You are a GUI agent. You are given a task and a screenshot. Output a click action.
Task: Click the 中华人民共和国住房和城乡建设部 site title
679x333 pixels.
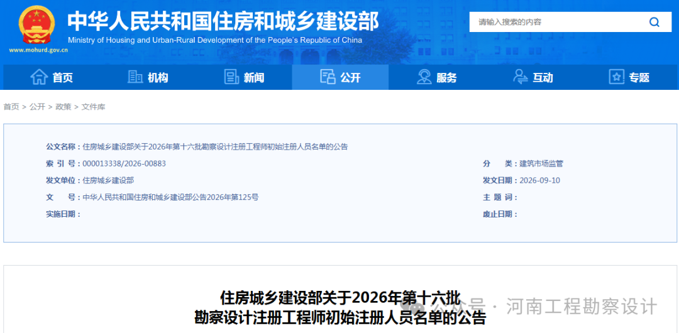tap(223, 21)
